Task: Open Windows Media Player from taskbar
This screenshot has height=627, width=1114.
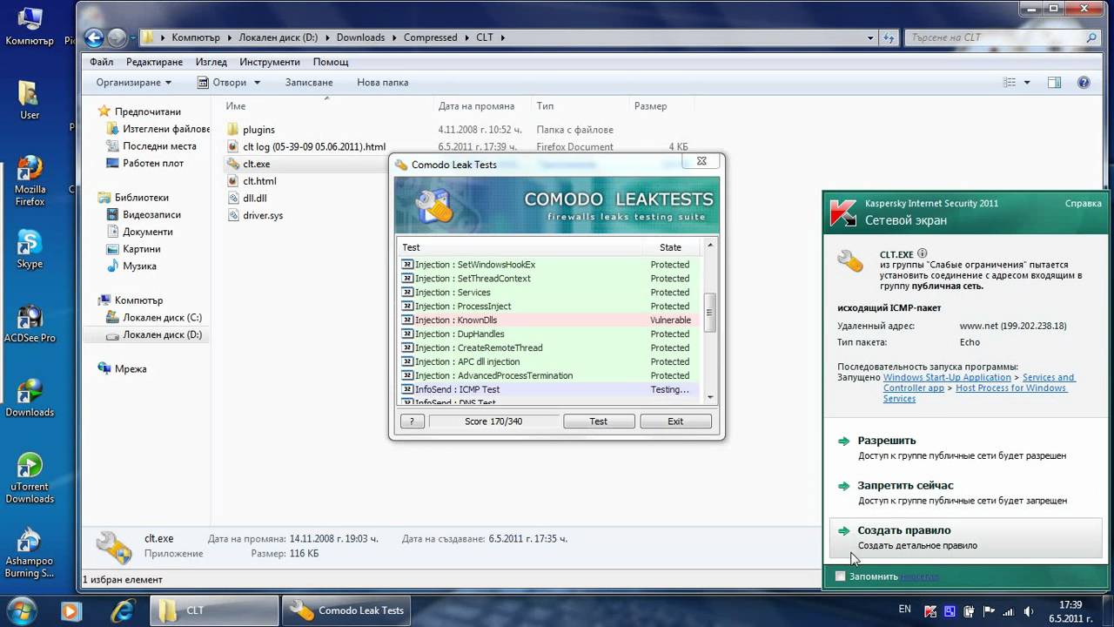Action: pos(70,610)
